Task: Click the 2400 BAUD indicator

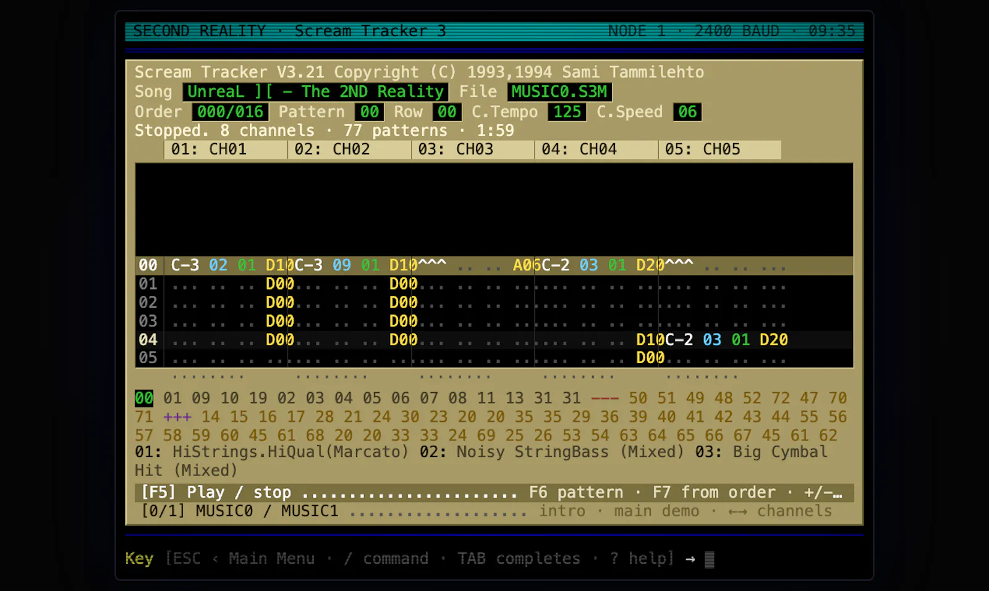Action: click(737, 31)
